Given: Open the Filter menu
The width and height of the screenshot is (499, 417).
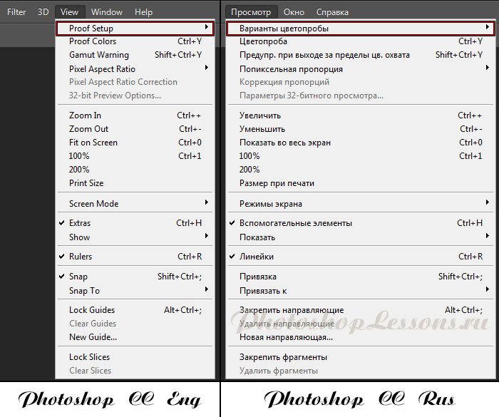Looking at the screenshot, I should pos(16,12).
